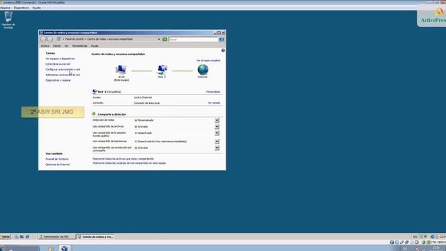
Task: Open VirtualBox Dispositivos menu
Action: tap(22, 8)
